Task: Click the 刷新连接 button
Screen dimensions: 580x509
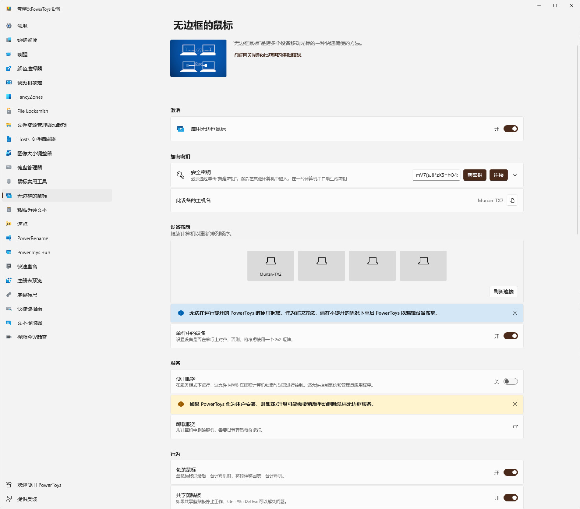Action: (503, 292)
